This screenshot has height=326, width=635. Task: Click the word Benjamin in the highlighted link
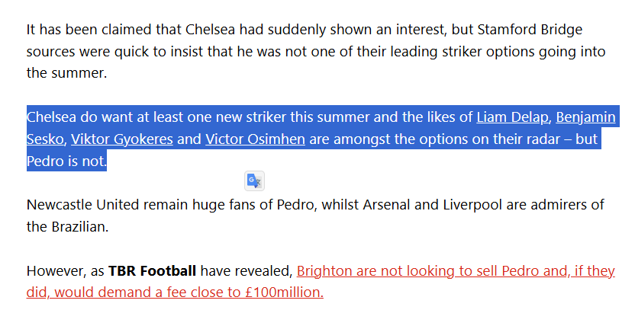click(585, 117)
